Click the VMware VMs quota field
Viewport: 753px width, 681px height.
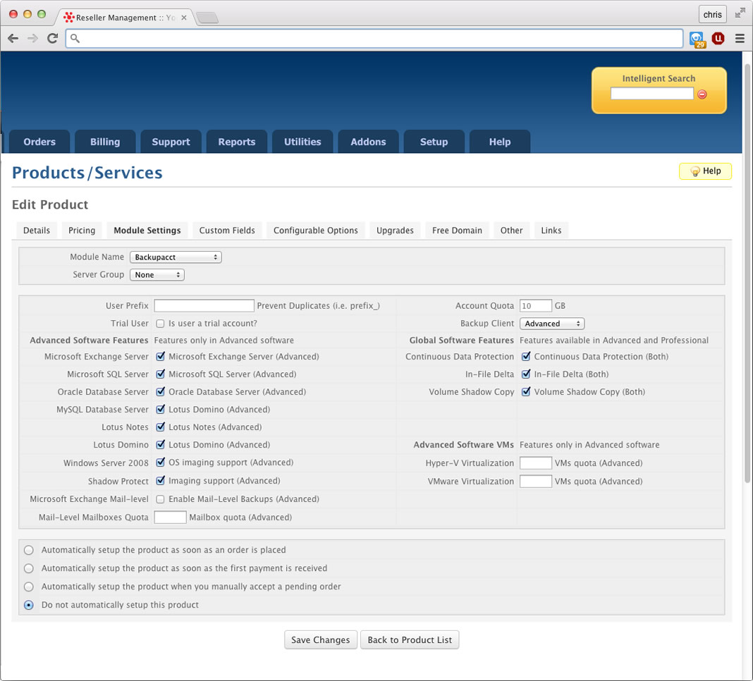(535, 481)
